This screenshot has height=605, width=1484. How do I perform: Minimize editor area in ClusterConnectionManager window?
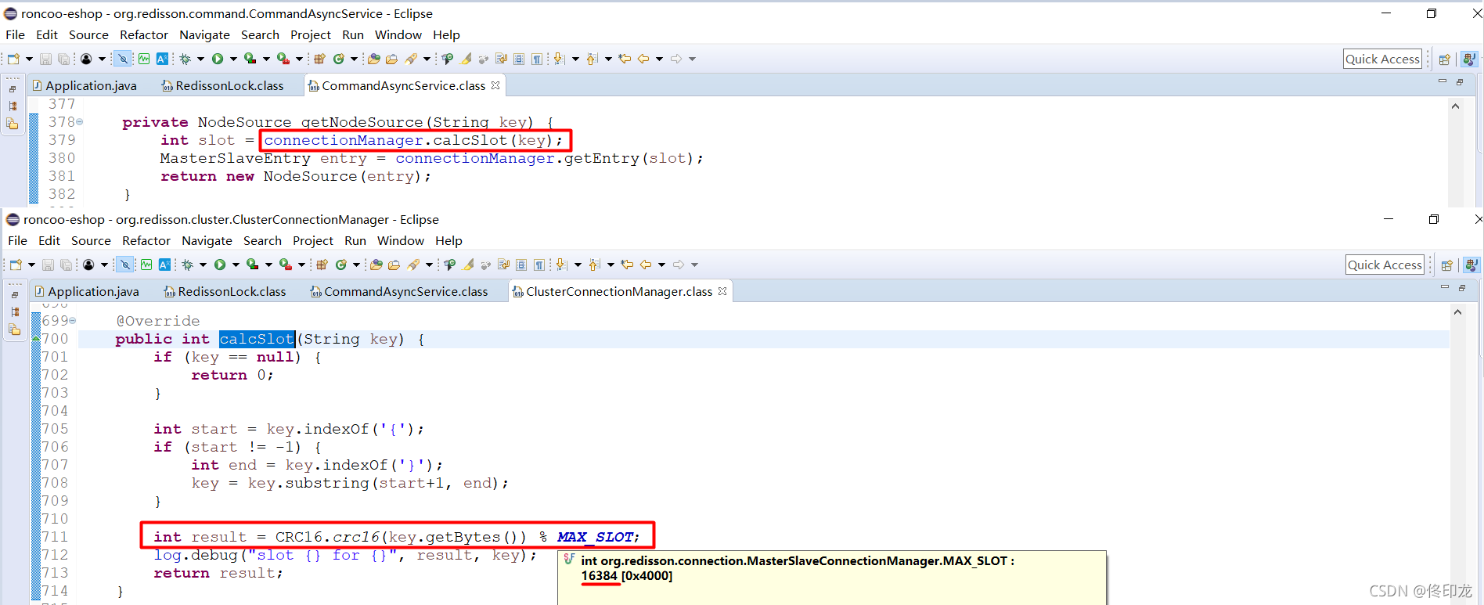point(1445,287)
